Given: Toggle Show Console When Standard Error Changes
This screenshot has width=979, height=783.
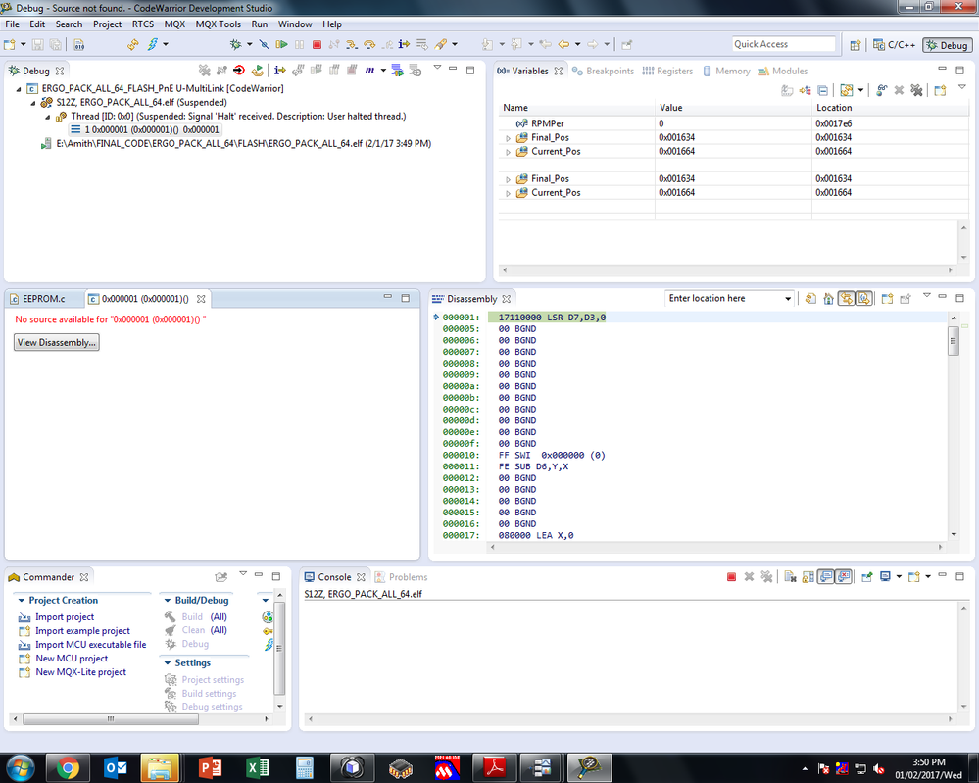Looking at the screenshot, I should (x=843, y=577).
